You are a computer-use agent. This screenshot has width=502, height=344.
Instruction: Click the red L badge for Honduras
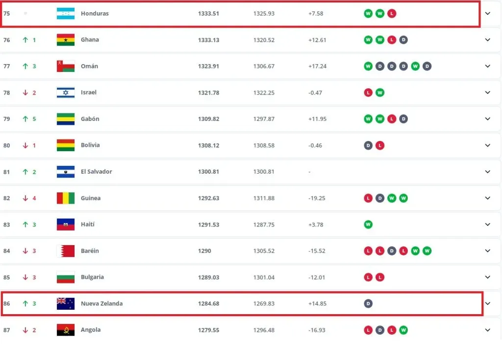[x=392, y=13]
